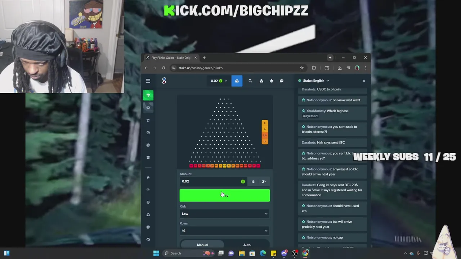Image resolution: width=461 pixels, height=259 pixels.
Task: Toggle the chat bubble icon
Action: pos(282,81)
